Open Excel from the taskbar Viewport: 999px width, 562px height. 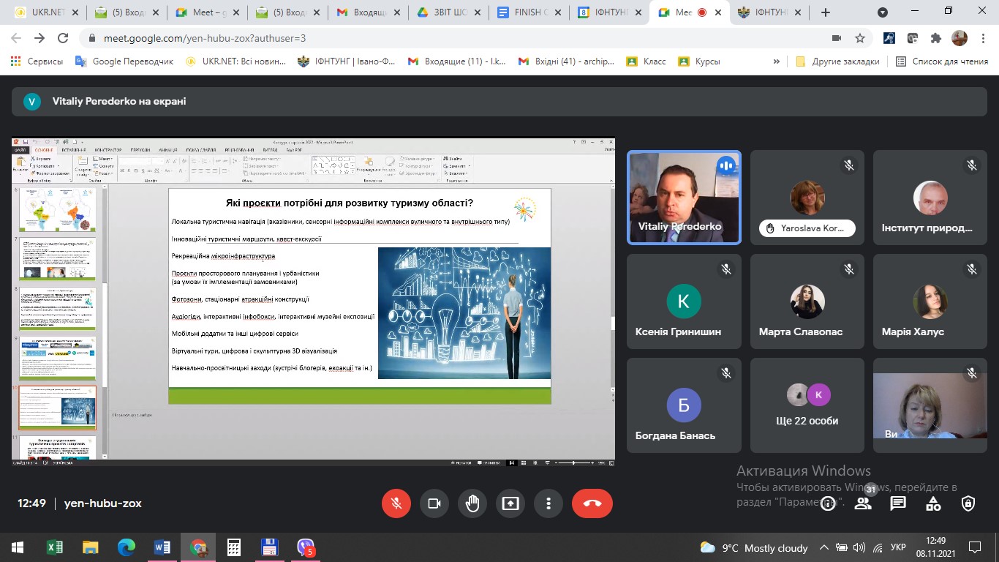click(x=55, y=547)
